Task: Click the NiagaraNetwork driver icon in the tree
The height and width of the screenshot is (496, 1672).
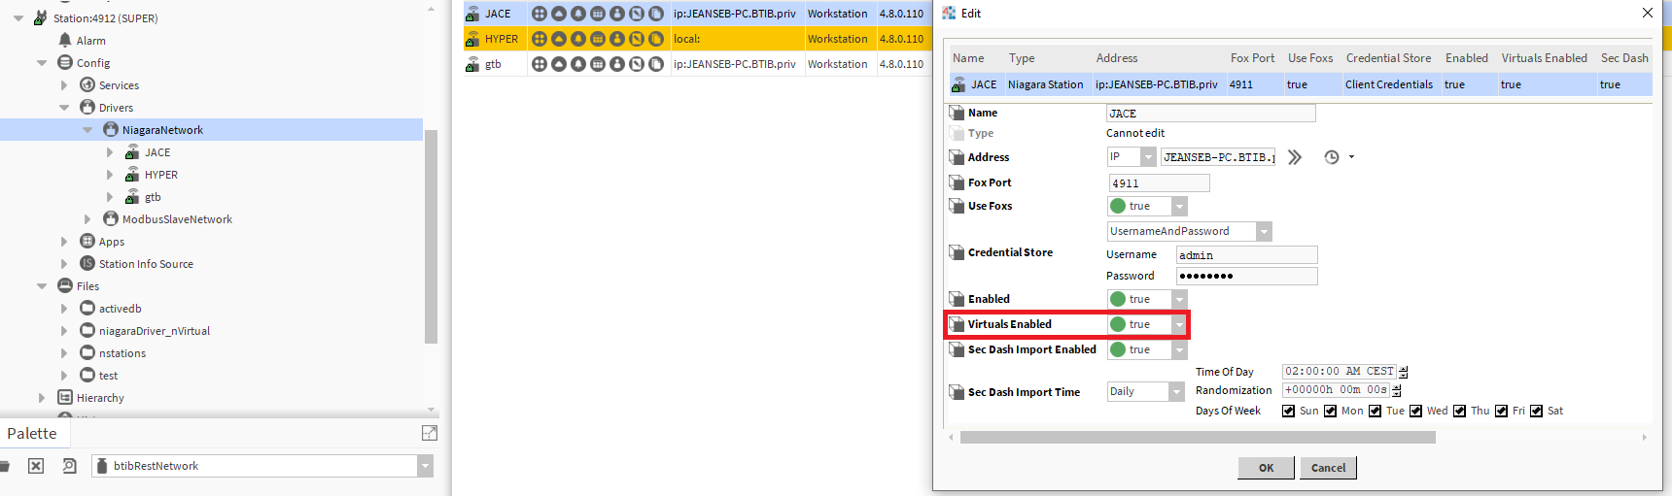Action: pos(111,130)
